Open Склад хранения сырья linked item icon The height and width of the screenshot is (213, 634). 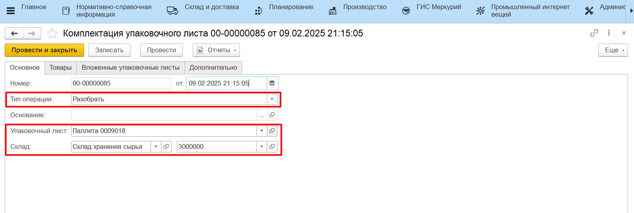[166, 146]
